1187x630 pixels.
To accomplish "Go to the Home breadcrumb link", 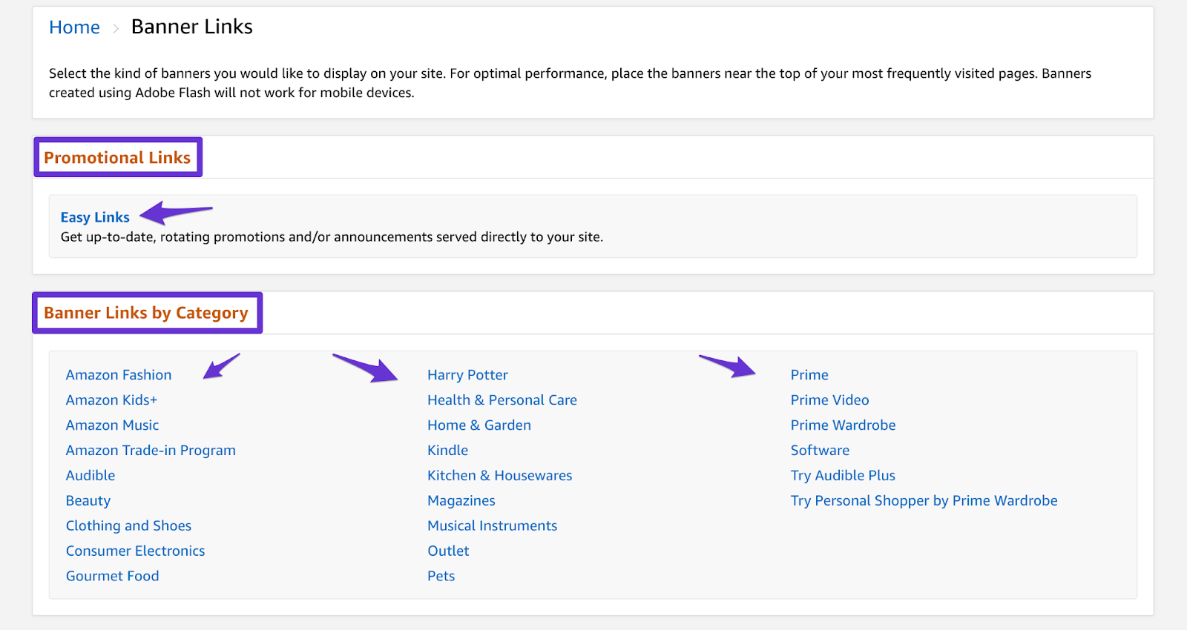I will point(74,27).
